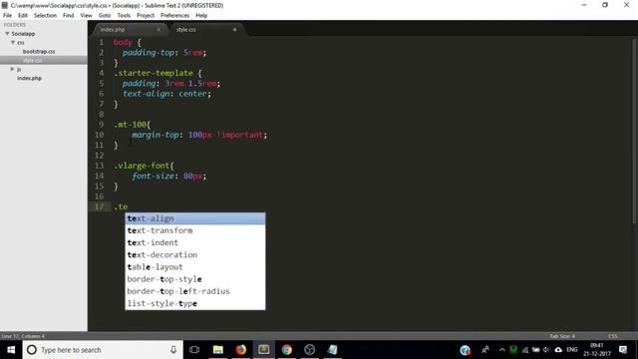Open Google Chrome from the taskbar
Screen dimensions: 638x359
pyautogui.click(x=286, y=350)
